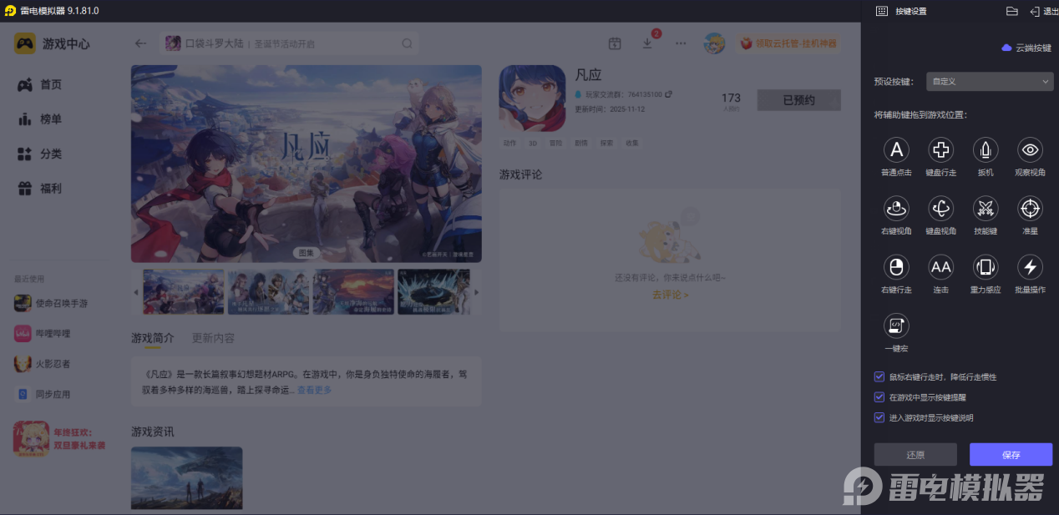This screenshot has width=1059, height=515.
Task: Toggle 进入游戏时显示按键说明 checkbox
Action: click(879, 417)
